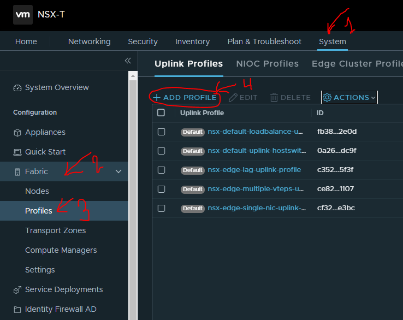Open the nsx-edge-lag-uplink-profile link
The width and height of the screenshot is (403, 320).
(254, 170)
